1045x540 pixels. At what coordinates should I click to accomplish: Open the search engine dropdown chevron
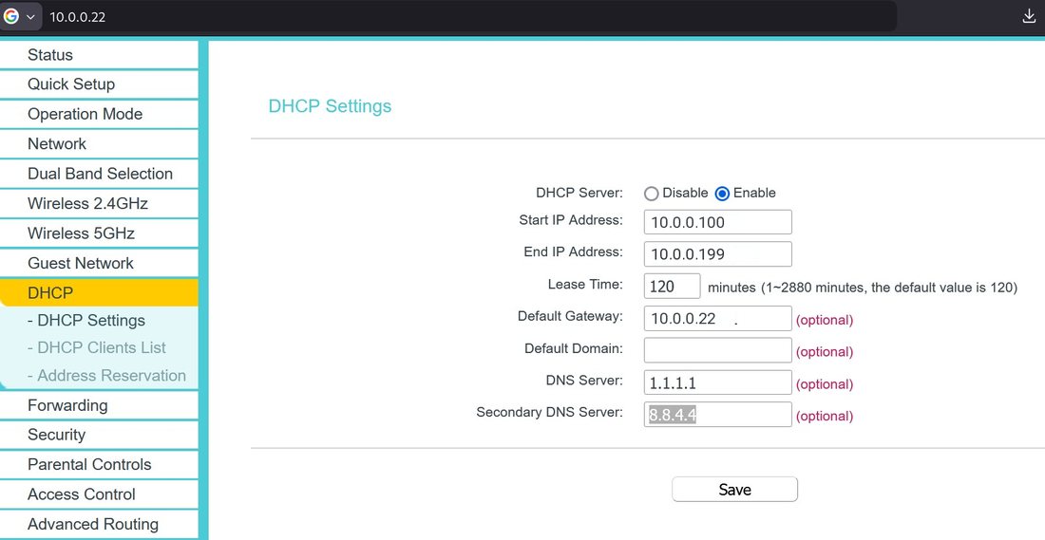click(x=30, y=17)
